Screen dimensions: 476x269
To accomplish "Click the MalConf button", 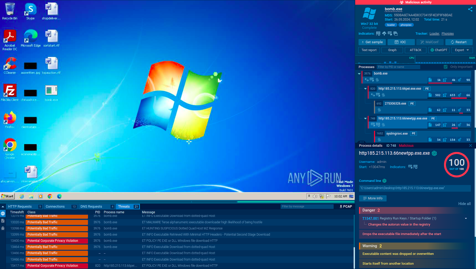I will coord(430,42).
